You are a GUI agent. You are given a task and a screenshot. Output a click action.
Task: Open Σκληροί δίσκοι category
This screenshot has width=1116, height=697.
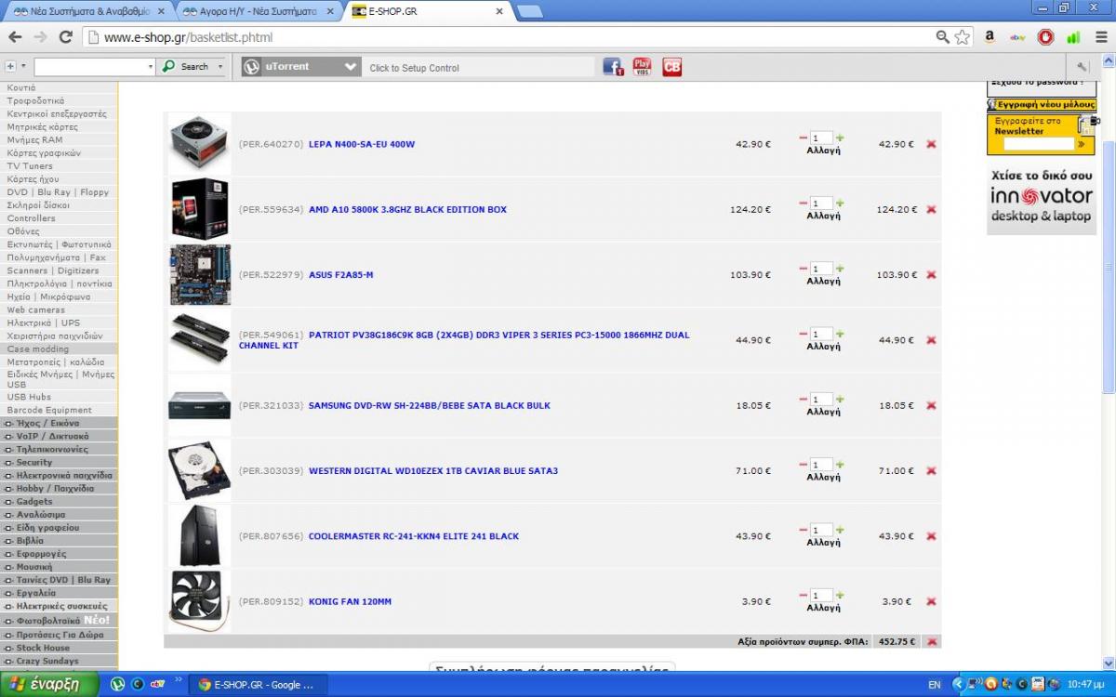pos(38,205)
